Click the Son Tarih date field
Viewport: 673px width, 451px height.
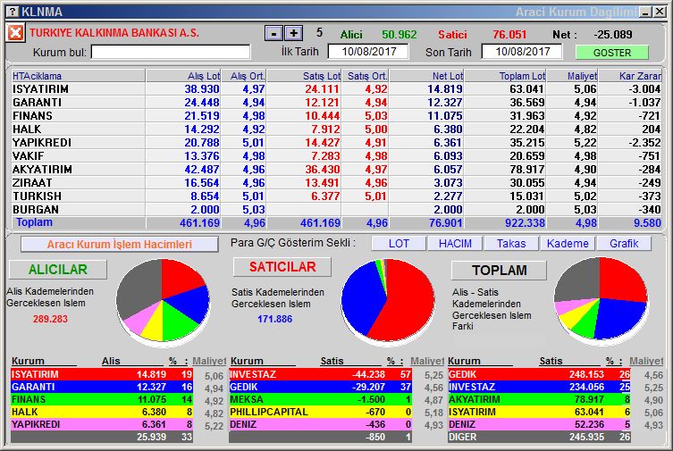point(522,52)
